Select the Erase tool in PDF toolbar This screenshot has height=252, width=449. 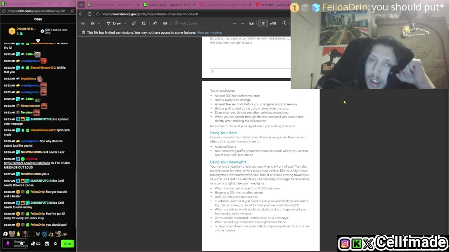134,23
